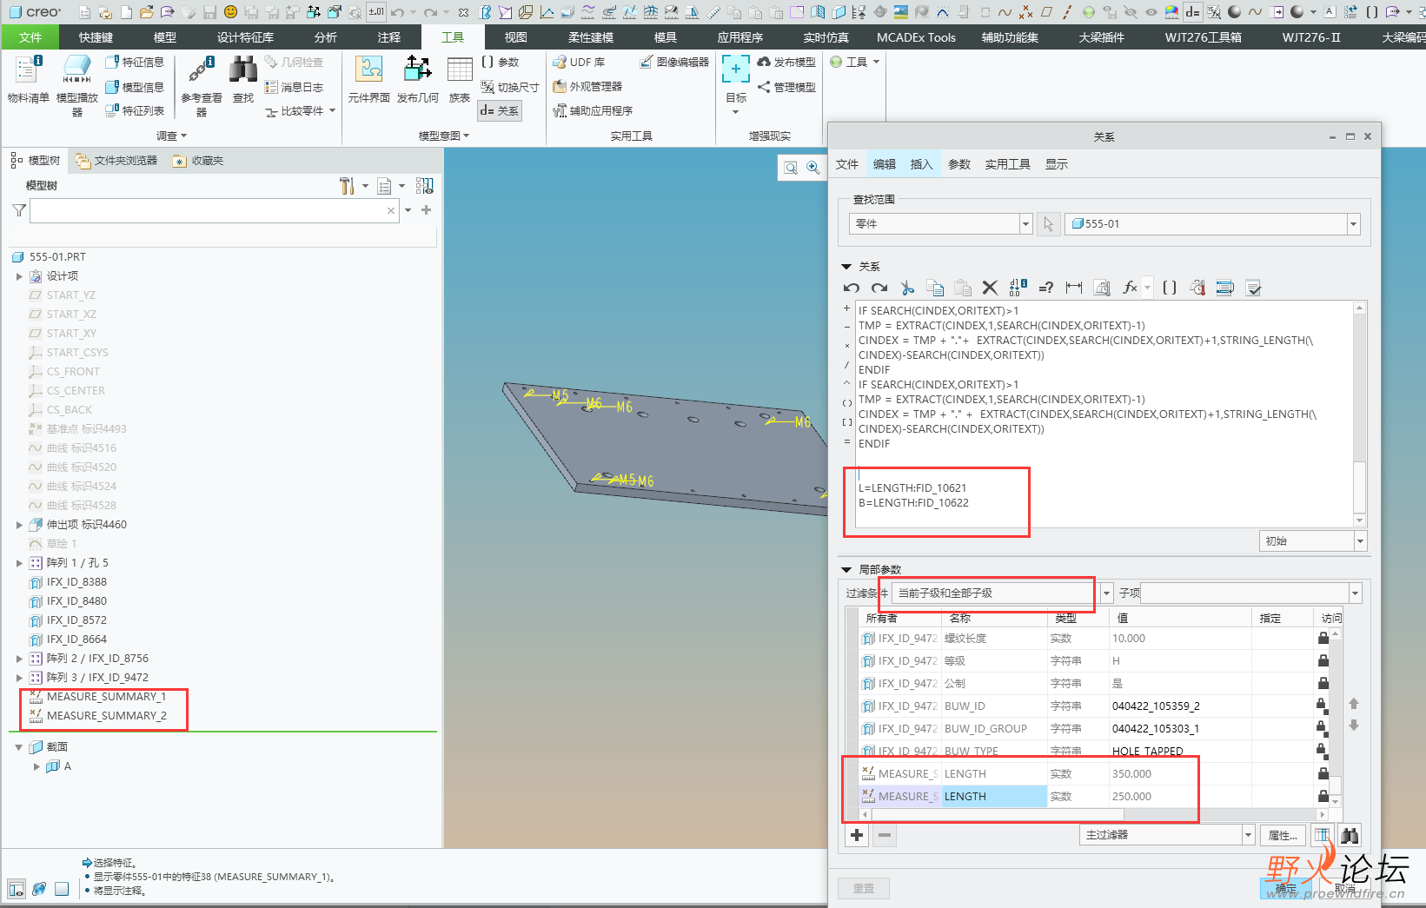The height and width of the screenshot is (908, 1426).
Task: Zoom in using the graphics toolbar magnifier
Action: tap(812, 168)
